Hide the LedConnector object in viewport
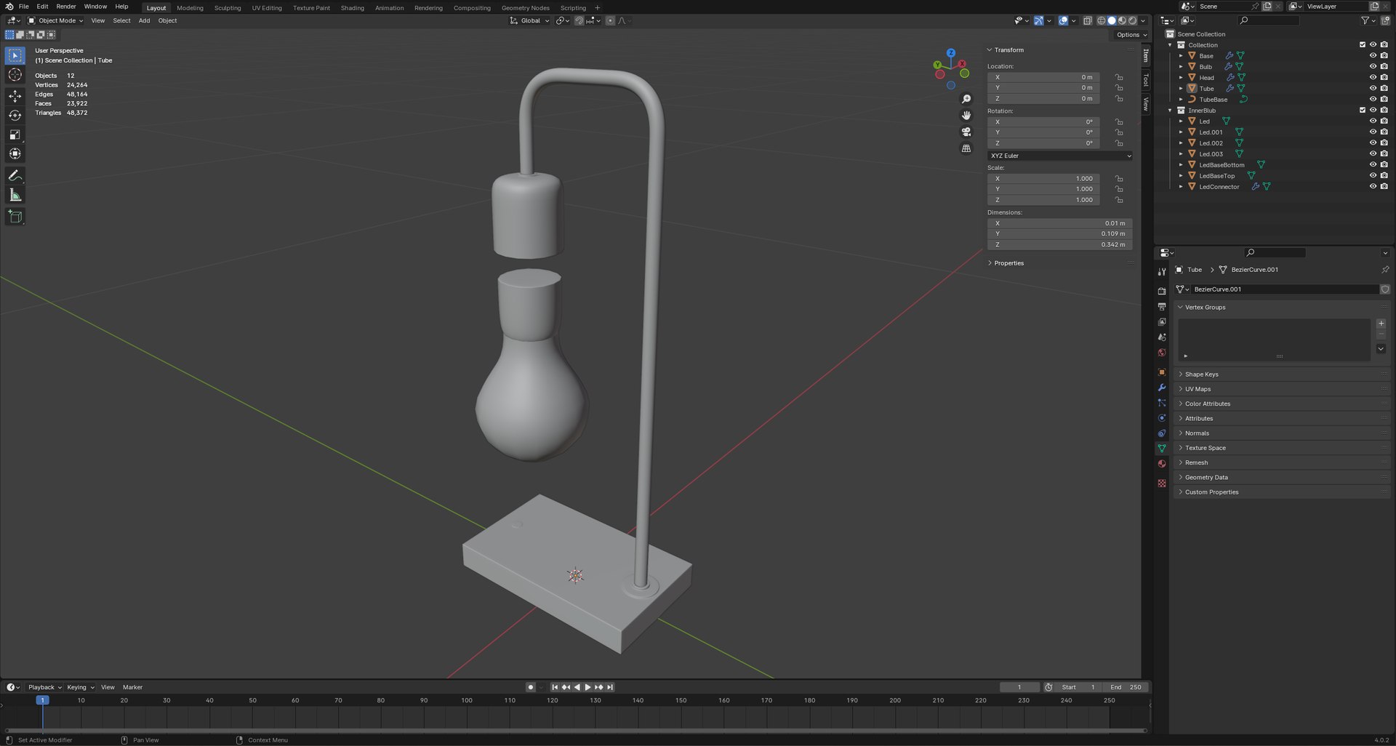 [1373, 186]
